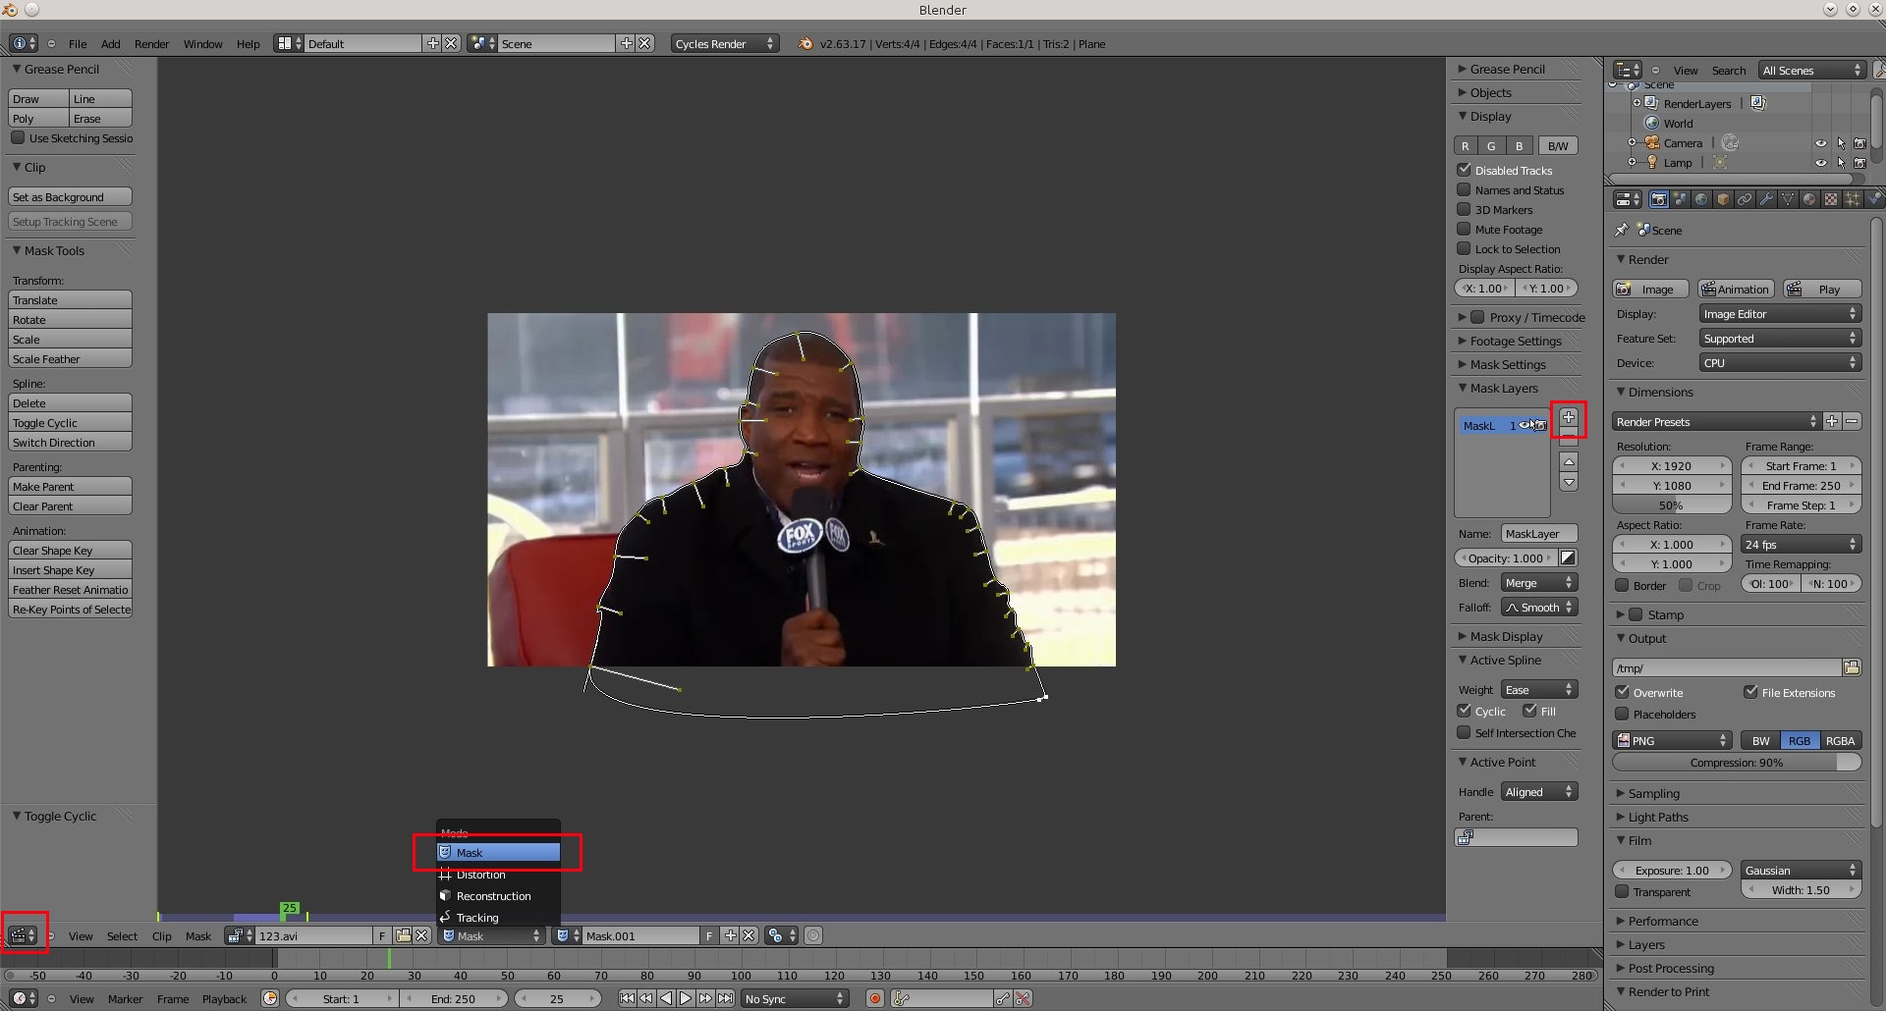Open the Modifiers wrench icon
The image size is (1886, 1011).
point(1766,199)
